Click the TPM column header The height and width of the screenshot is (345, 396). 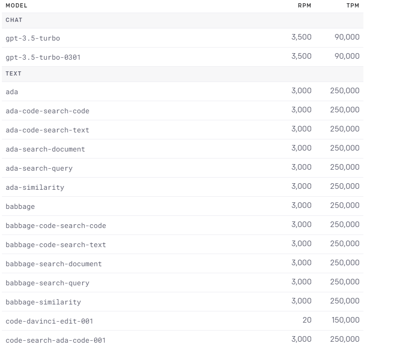click(353, 6)
